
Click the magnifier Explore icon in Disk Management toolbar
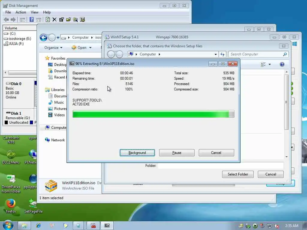pos(75,19)
